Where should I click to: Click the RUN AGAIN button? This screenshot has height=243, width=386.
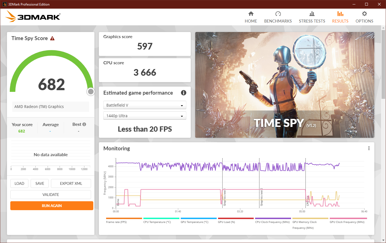click(x=52, y=206)
